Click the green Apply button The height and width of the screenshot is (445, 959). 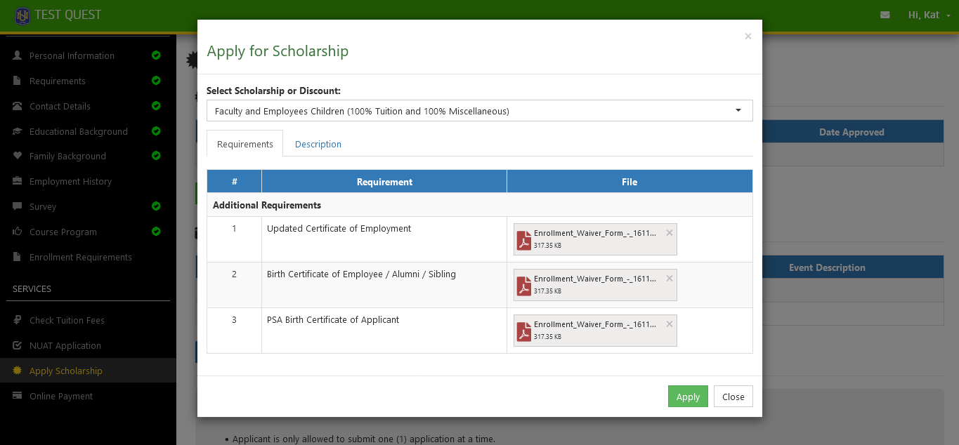tap(688, 397)
